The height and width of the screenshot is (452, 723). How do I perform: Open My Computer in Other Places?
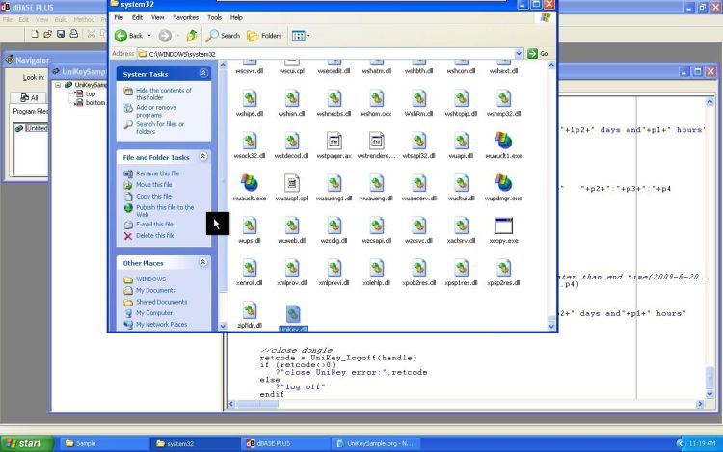(154, 313)
